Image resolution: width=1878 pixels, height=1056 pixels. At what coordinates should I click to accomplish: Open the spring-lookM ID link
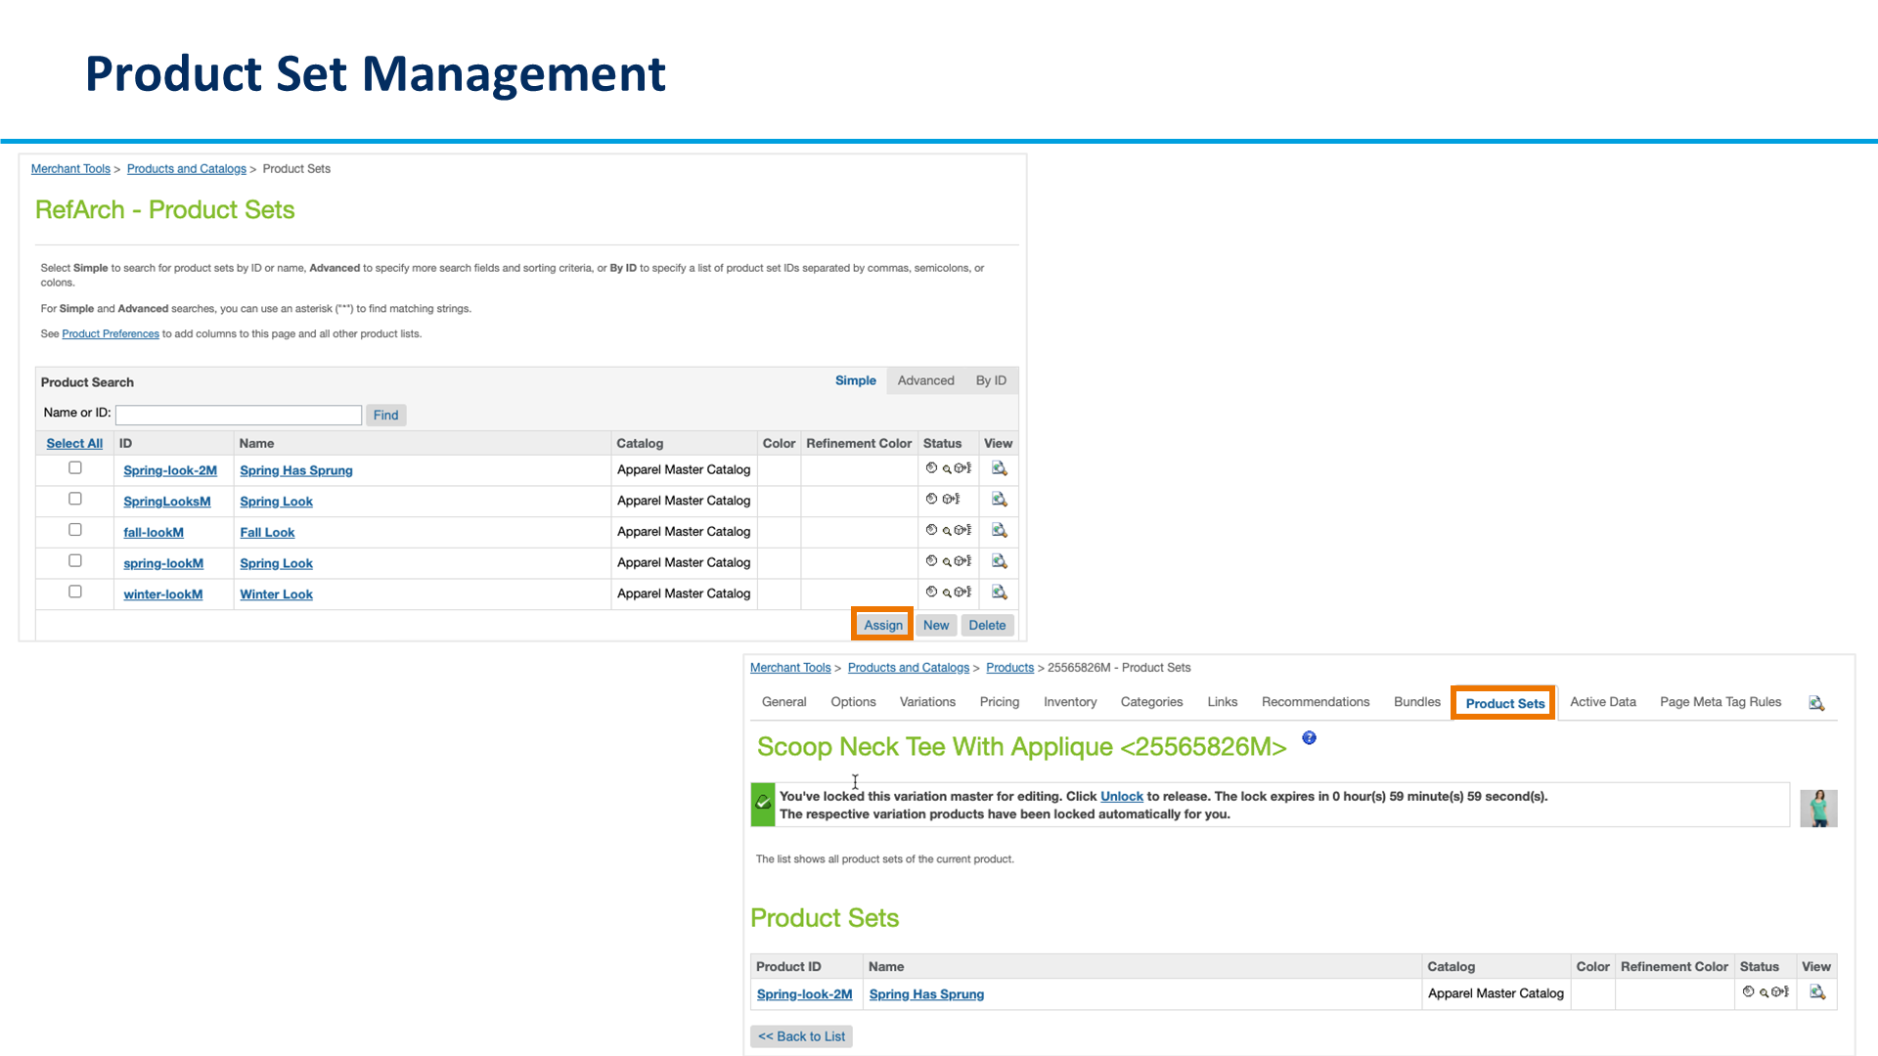[x=163, y=564]
